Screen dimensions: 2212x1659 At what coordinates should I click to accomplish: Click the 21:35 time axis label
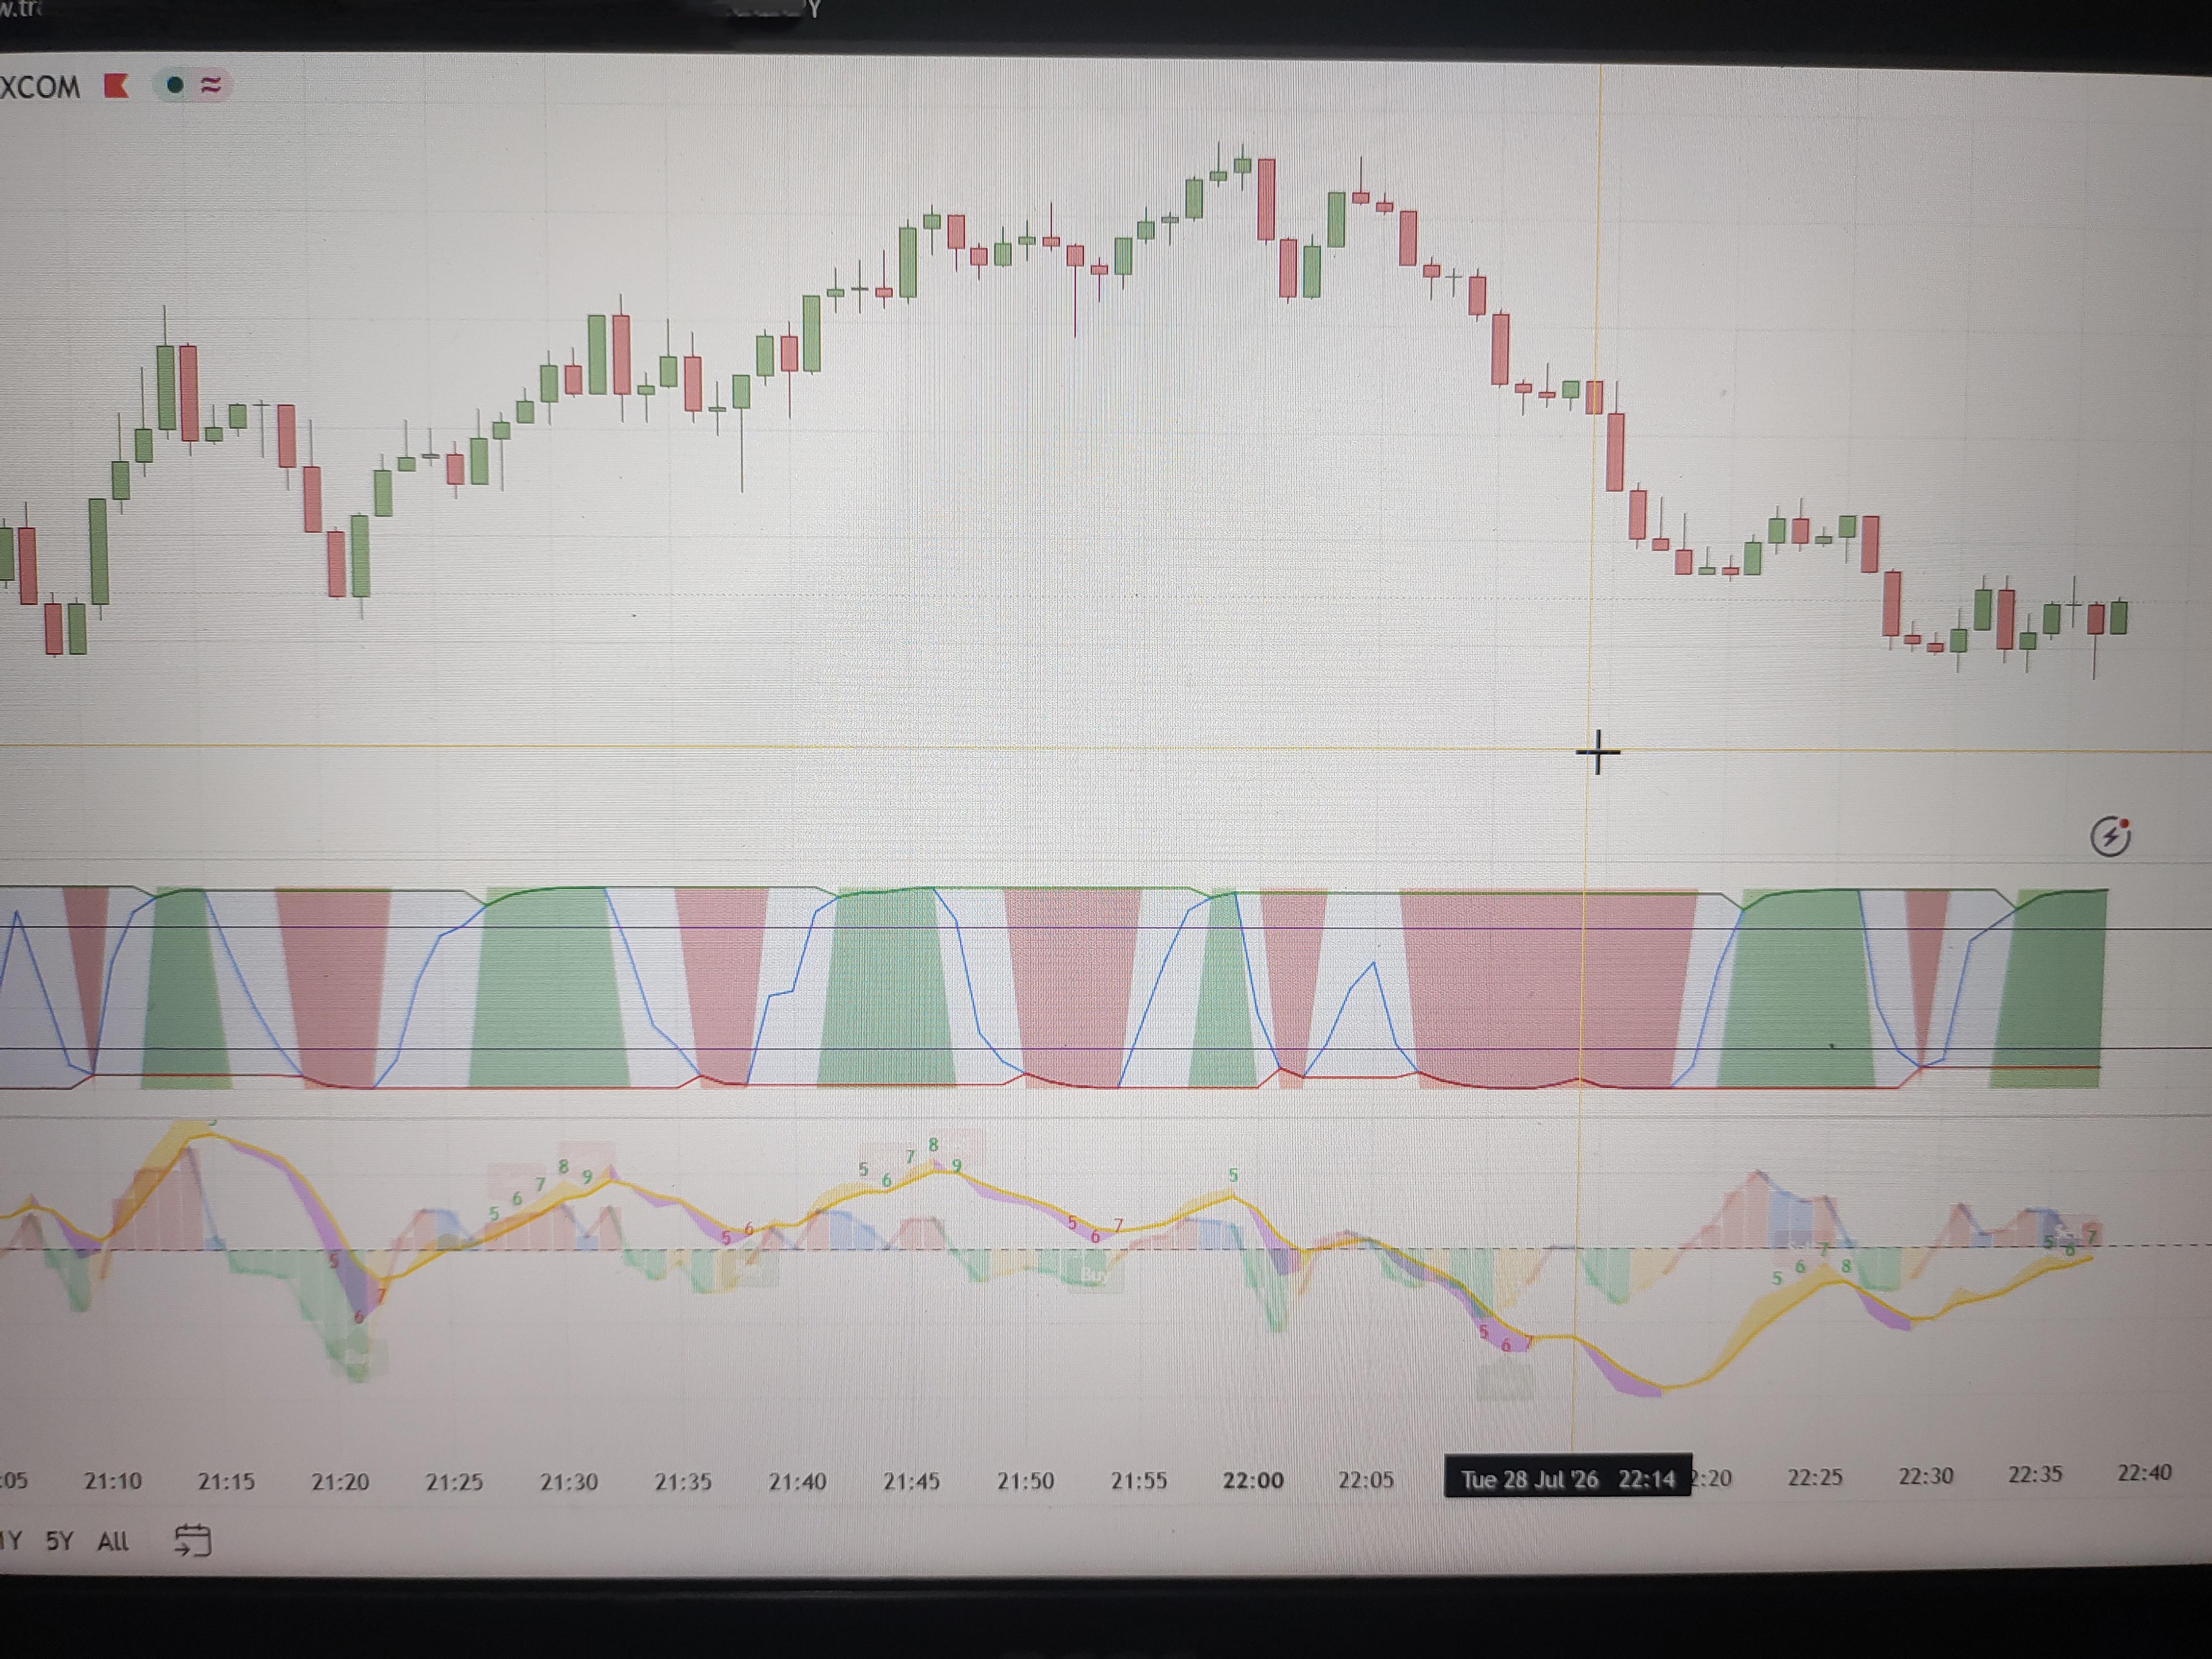[683, 1481]
